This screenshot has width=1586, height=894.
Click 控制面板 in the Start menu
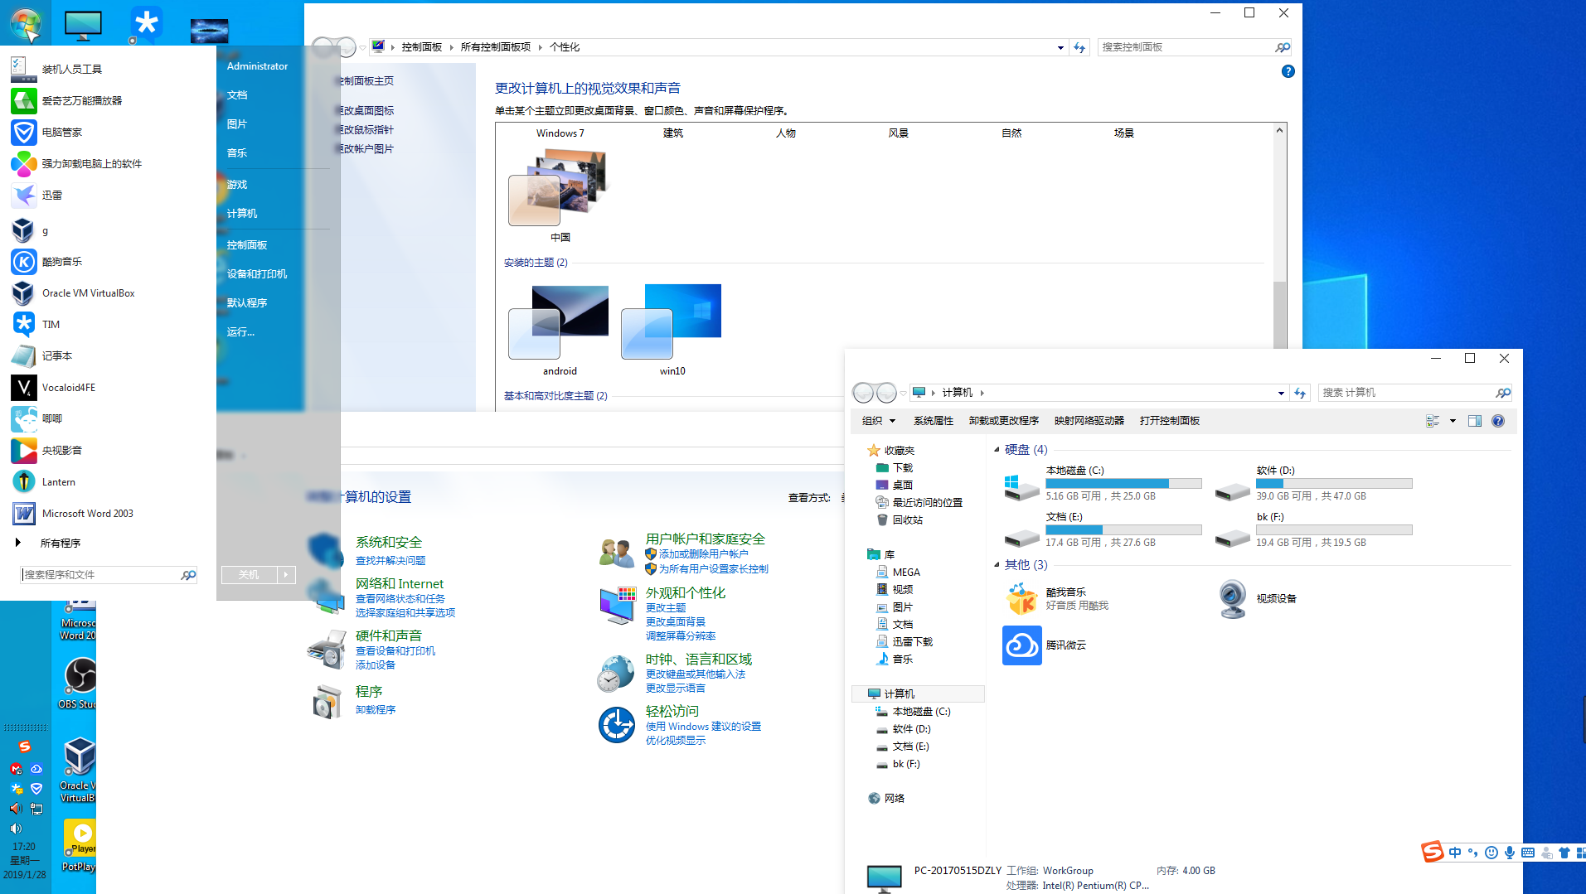tap(246, 244)
